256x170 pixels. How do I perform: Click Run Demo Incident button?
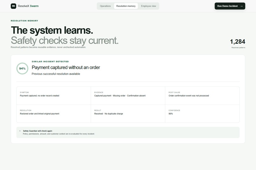[230, 6]
